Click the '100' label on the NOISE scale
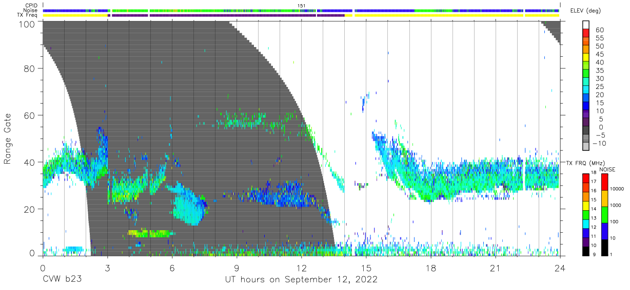Screen dimensions: 630x290 (x=614, y=221)
